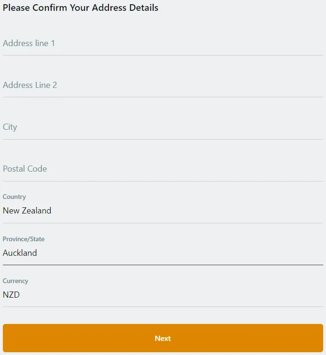The width and height of the screenshot is (326, 355).
Task: Click the Currency field label
Action: tap(16, 281)
